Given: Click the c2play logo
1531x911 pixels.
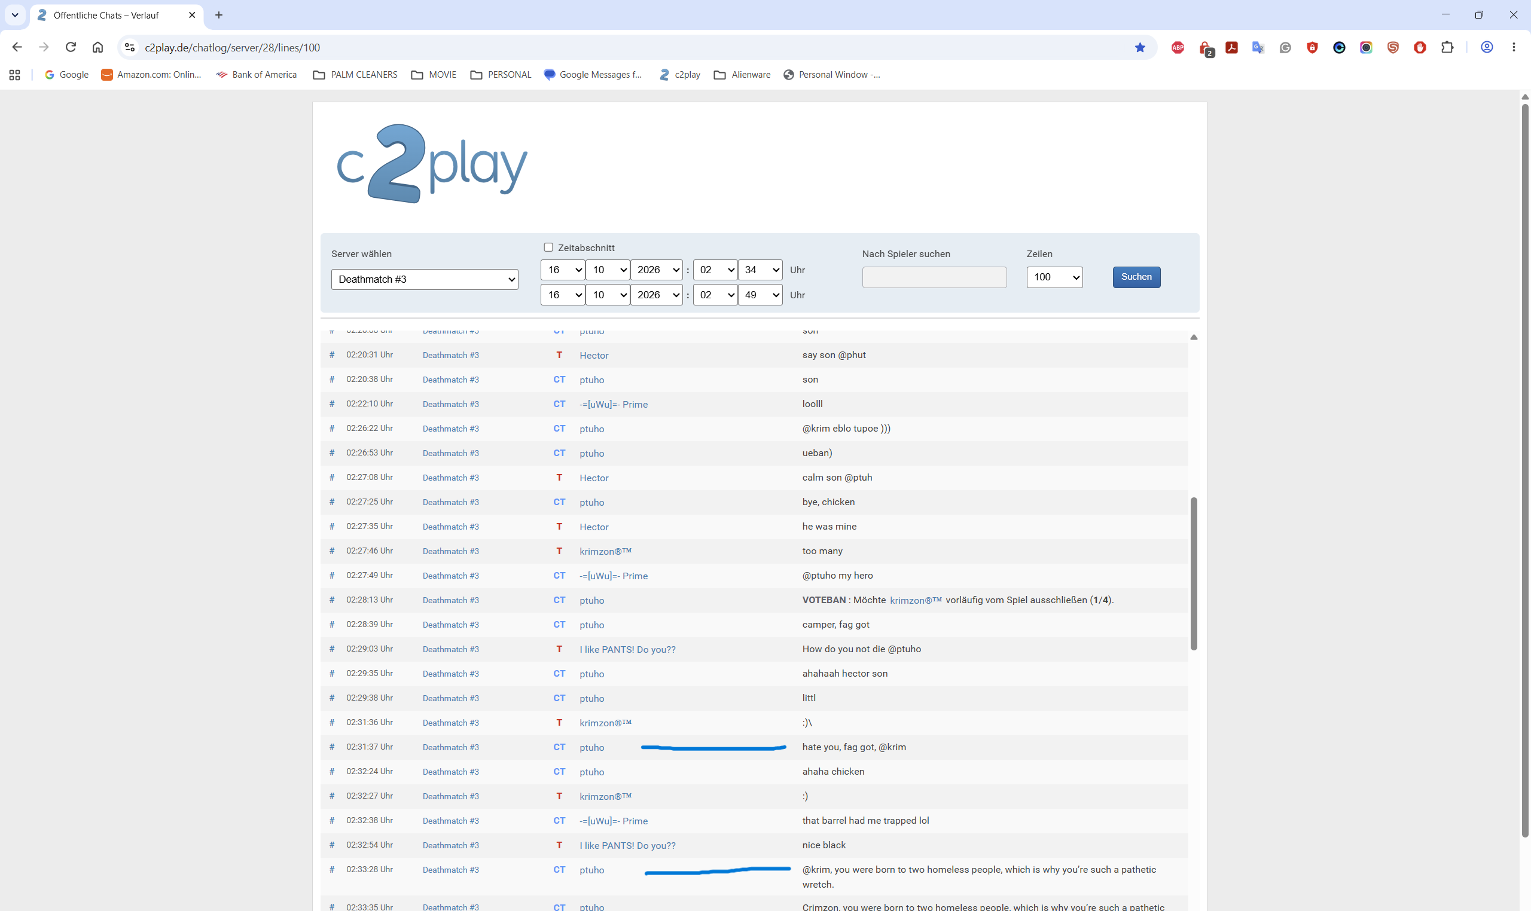Looking at the screenshot, I should (x=432, y=163).
